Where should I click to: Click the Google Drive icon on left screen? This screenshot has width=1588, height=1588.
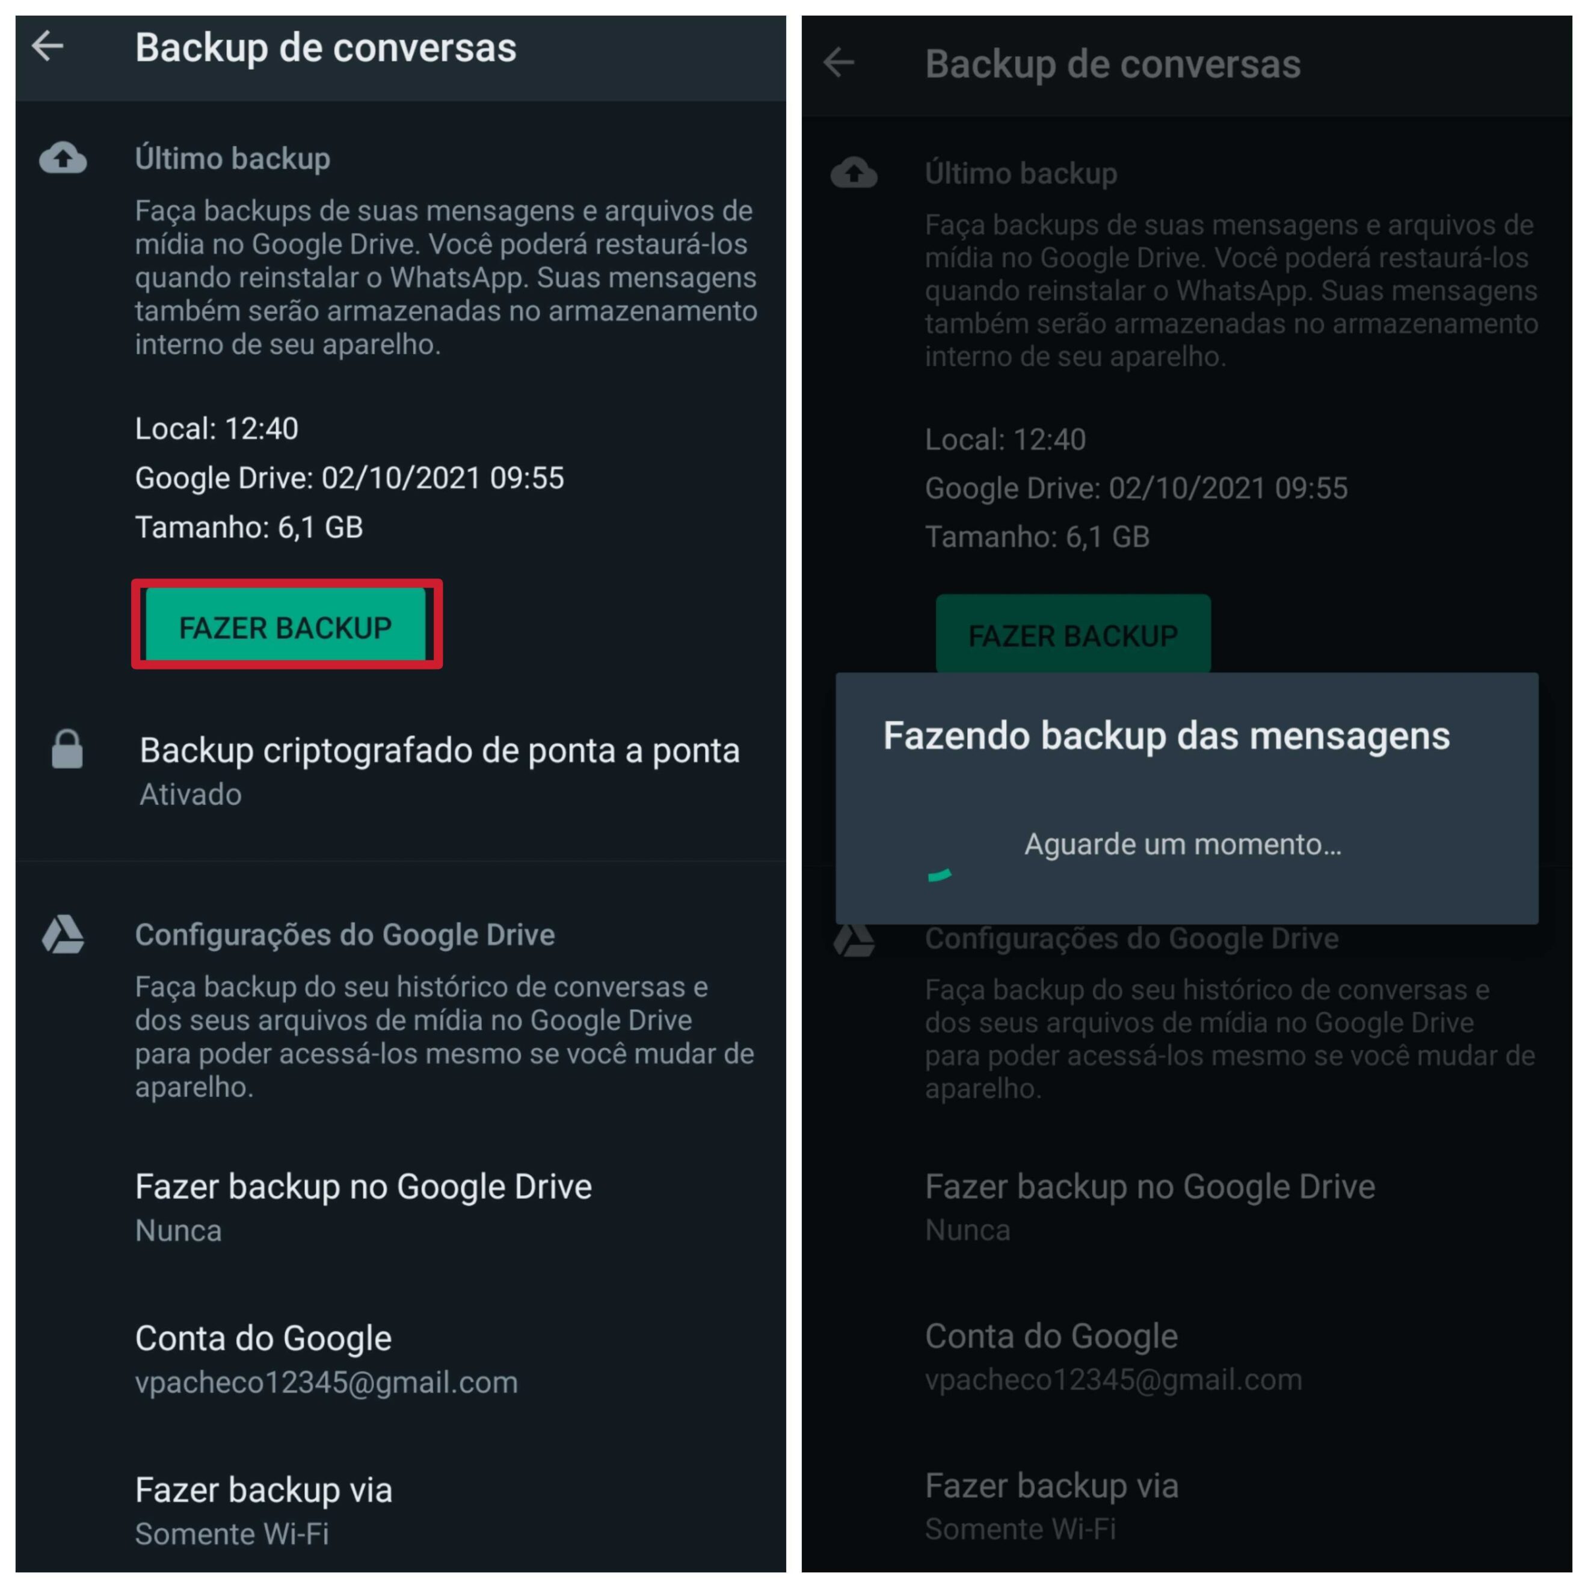coord(63,935)
